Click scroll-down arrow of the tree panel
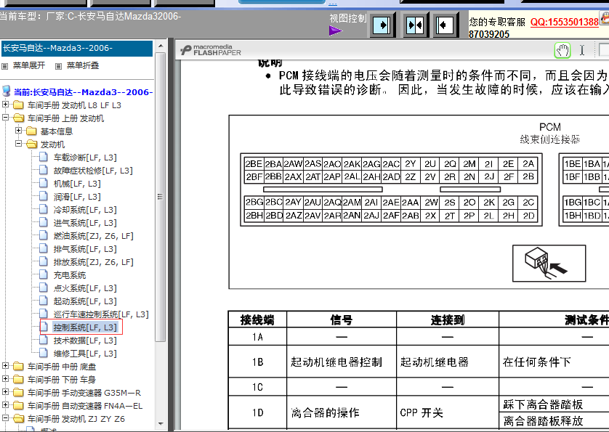The height and width of the screenshot is (432, 609). tap(161, 424)
